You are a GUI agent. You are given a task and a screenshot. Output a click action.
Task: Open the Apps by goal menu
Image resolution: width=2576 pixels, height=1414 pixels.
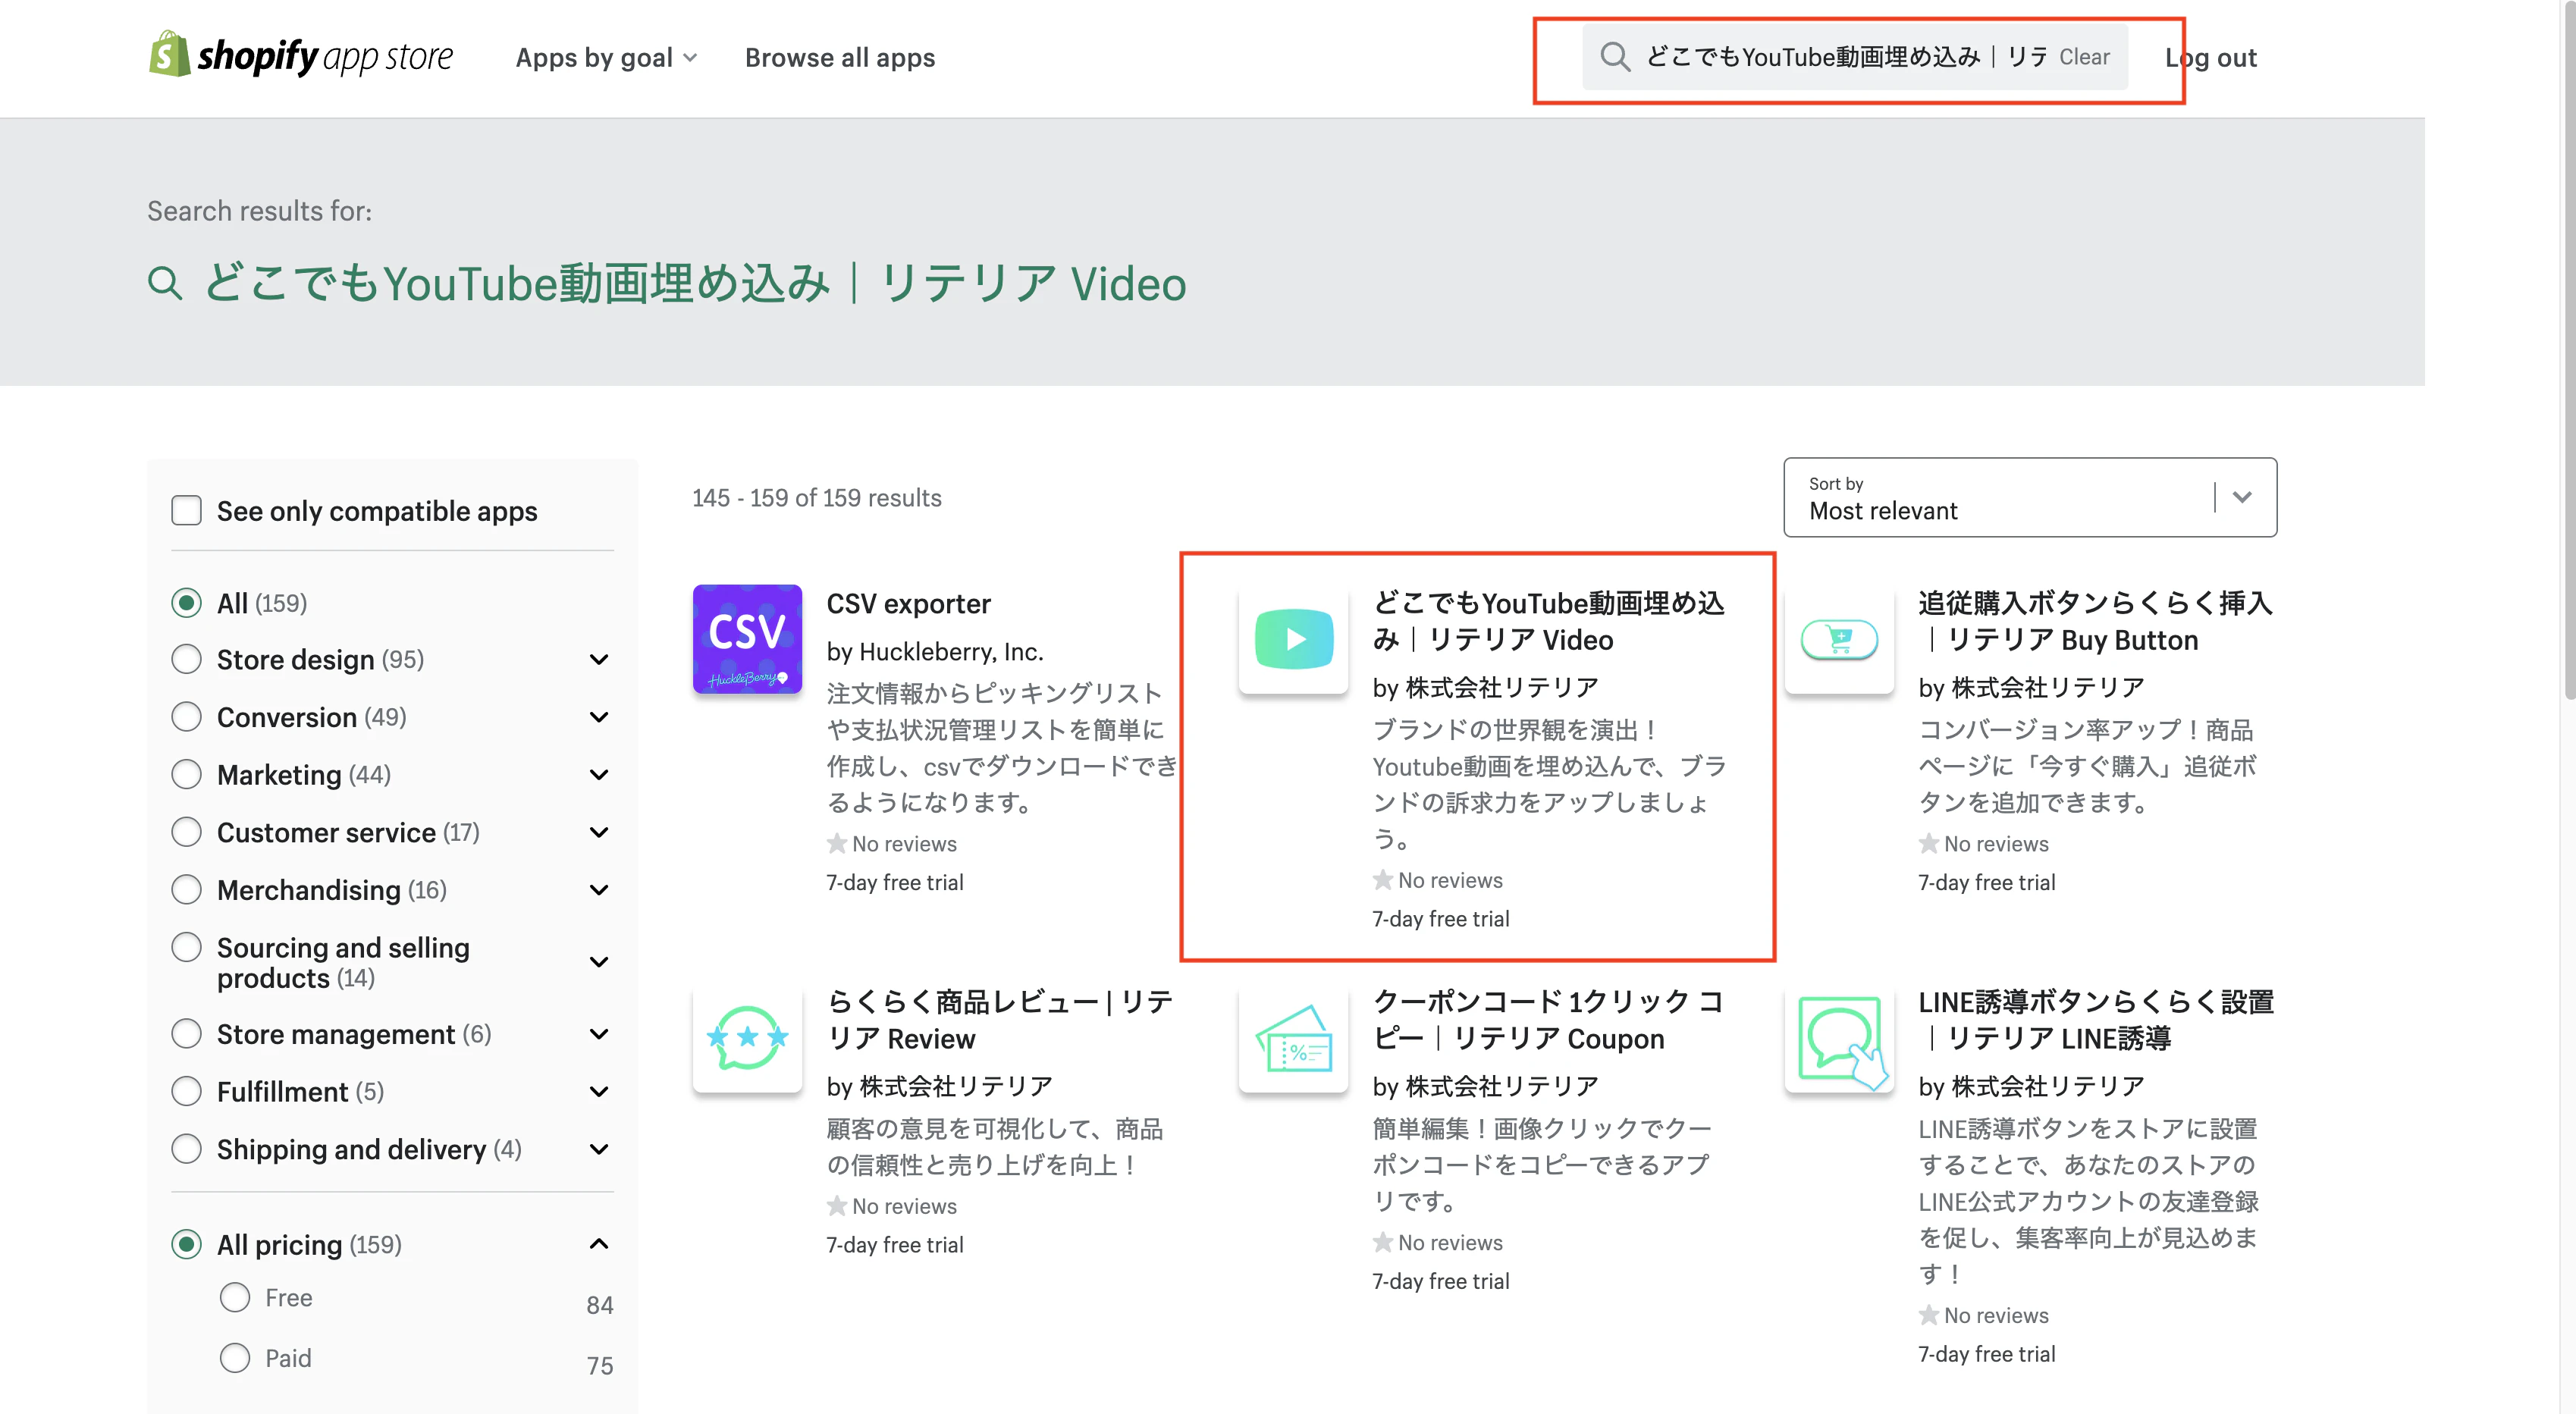pos(605,58)
